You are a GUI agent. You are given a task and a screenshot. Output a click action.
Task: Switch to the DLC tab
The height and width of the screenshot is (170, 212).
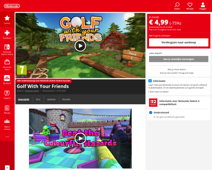point(38,99)
